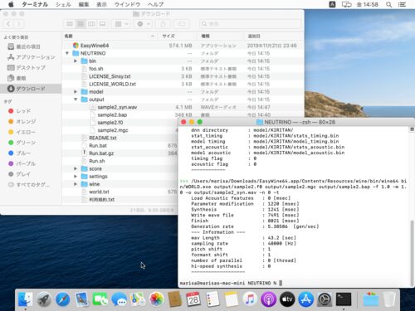Switch Finder to icon view
Screen dimensions: 415x311
click(x=70, y=24)
